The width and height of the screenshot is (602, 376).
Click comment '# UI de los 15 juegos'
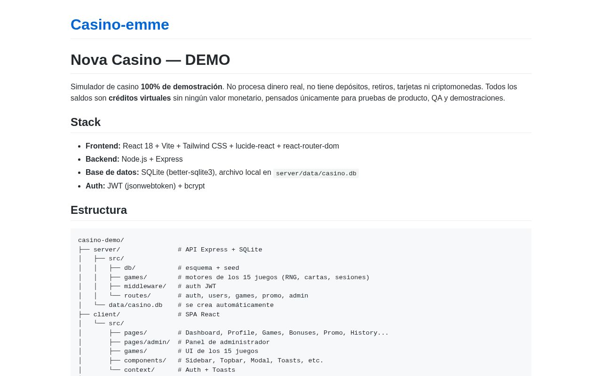218,351
